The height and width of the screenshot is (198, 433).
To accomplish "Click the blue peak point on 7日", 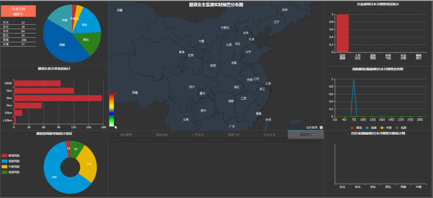I will pos(354,79).
